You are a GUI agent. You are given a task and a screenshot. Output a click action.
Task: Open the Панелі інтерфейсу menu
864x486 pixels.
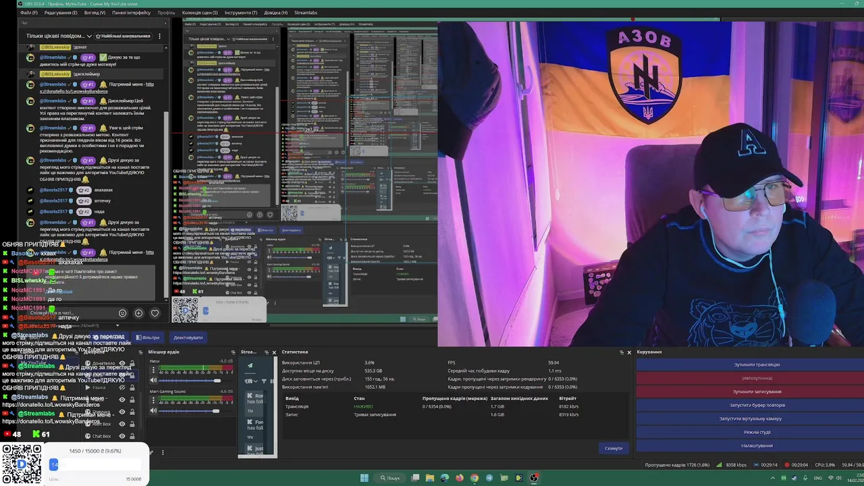(132, 12)
